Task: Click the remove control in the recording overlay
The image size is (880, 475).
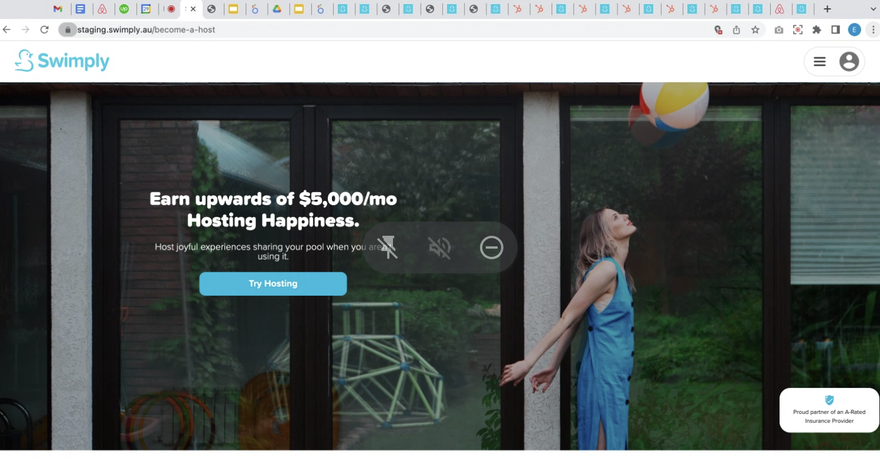Action: [x=492, y=247]
